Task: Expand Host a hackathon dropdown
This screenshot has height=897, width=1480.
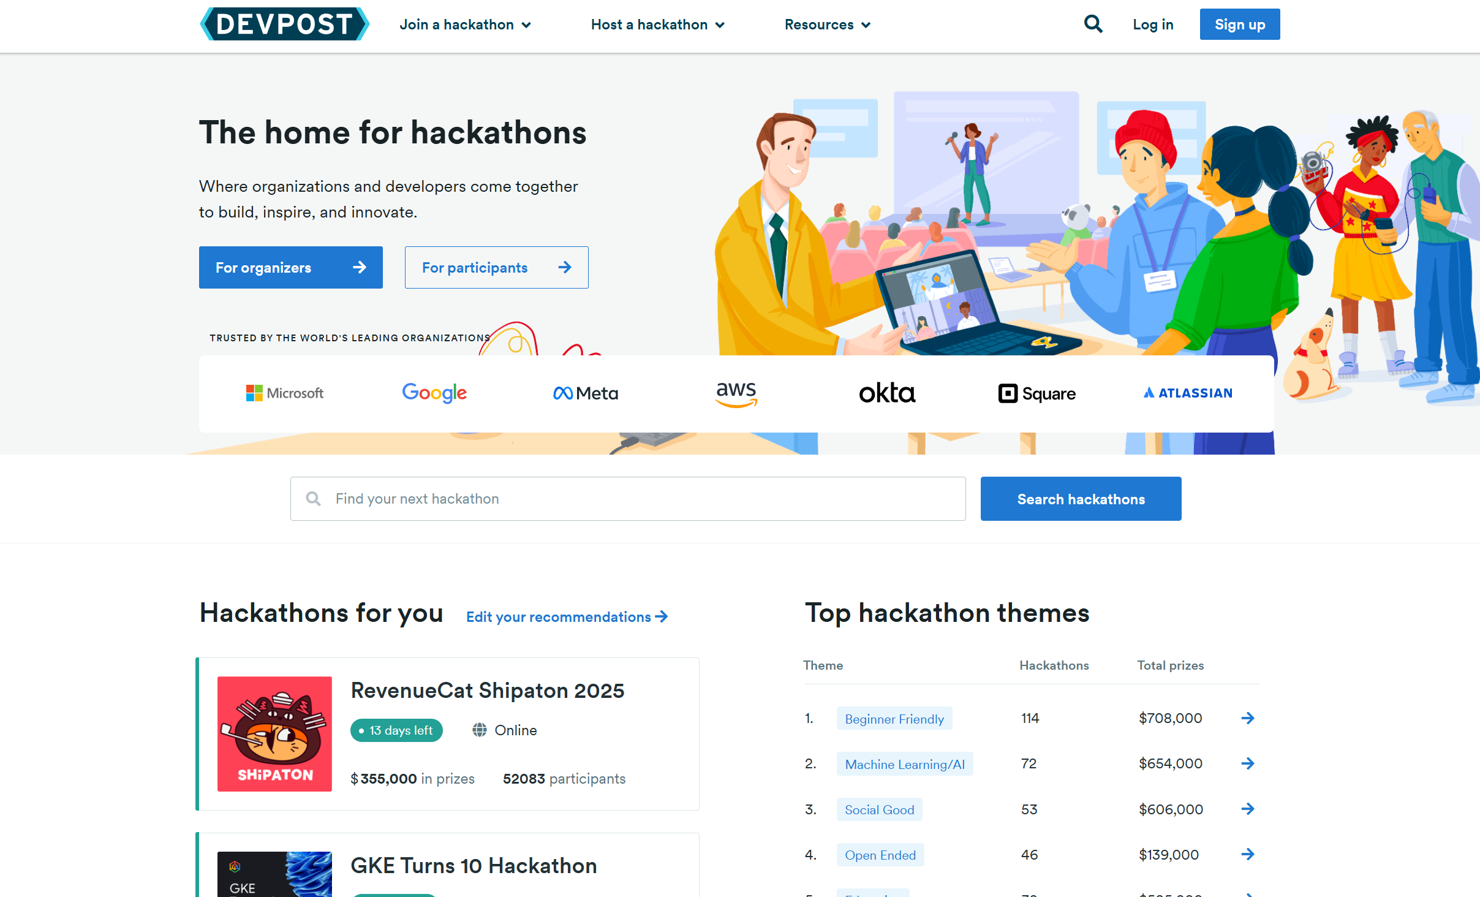Action: [x=658, y=25]
